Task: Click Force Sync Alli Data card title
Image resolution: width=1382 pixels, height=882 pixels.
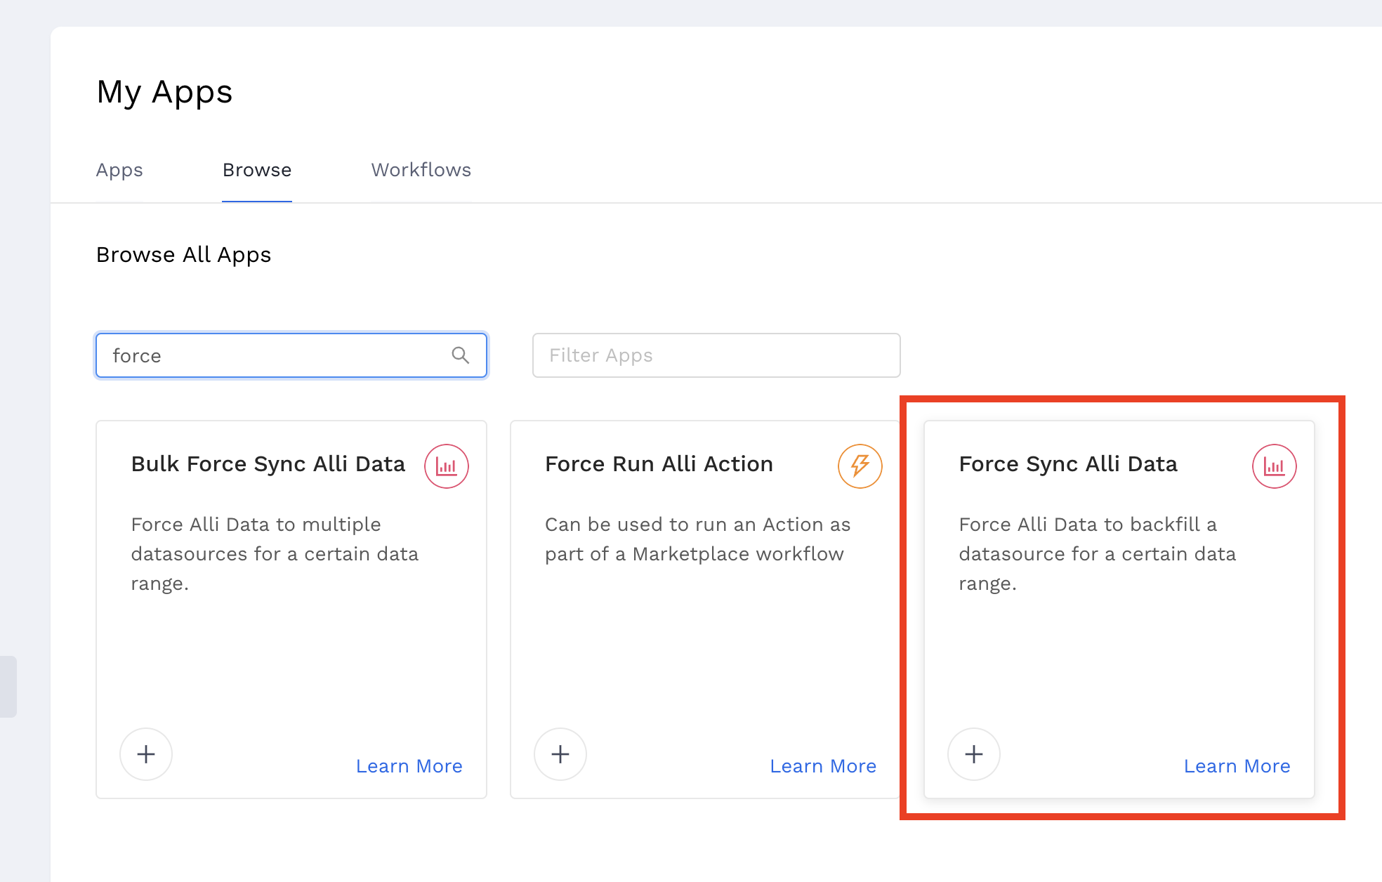Action: (1068, 464)
